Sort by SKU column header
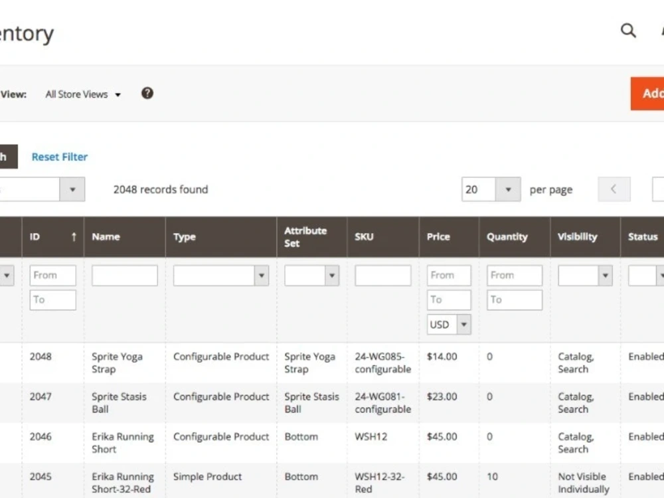Viewport: 664px width, 498px height. 383,237
